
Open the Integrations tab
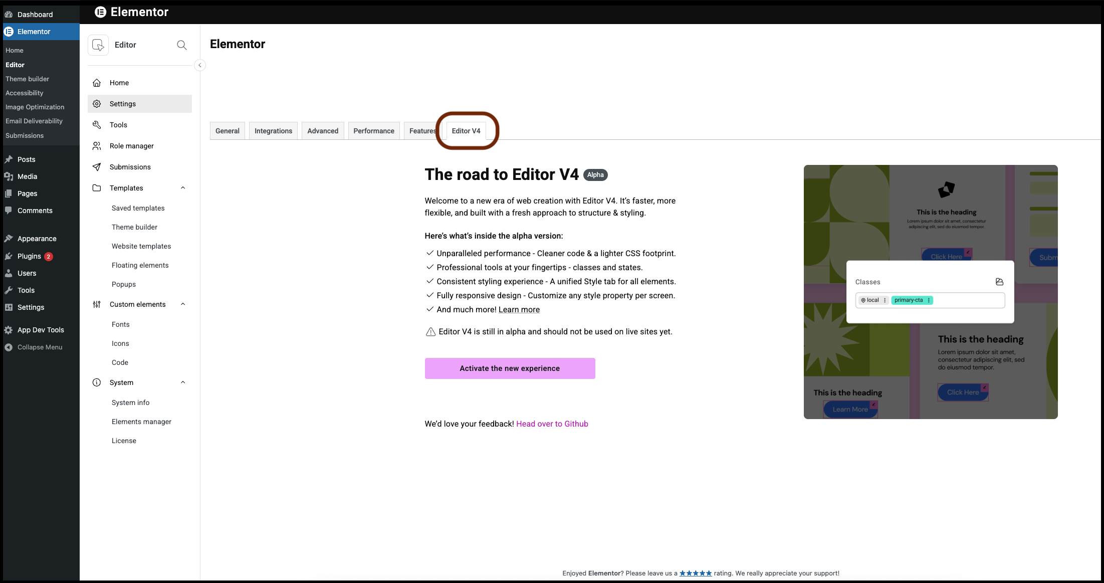coord(273,131)
